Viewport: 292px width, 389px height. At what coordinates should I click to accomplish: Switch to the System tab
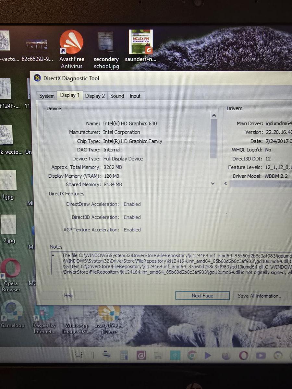47,96
